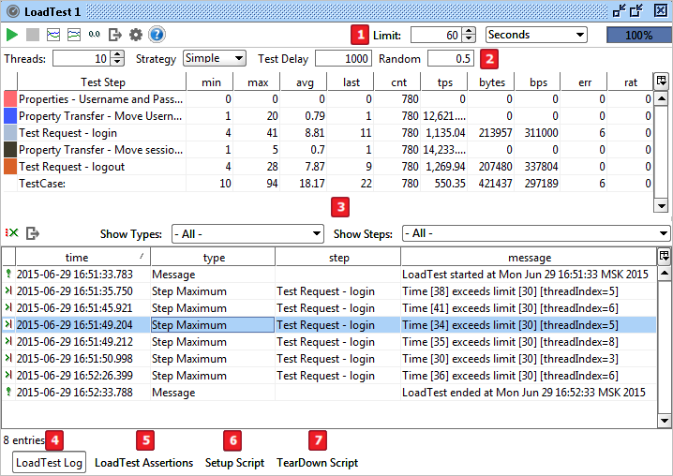Select log entry 'Time [41] exceeds limit [30]'
This screenshot has height=476, width=673.
point(329,308)
